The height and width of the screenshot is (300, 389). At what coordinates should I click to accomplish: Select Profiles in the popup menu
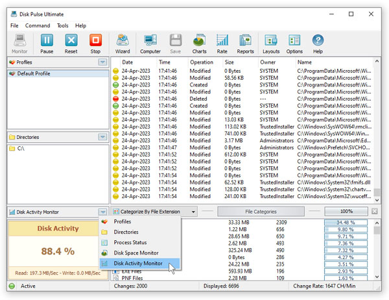click(139, 221)
